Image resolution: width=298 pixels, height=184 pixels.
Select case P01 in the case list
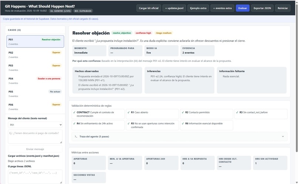click(35, 41)
